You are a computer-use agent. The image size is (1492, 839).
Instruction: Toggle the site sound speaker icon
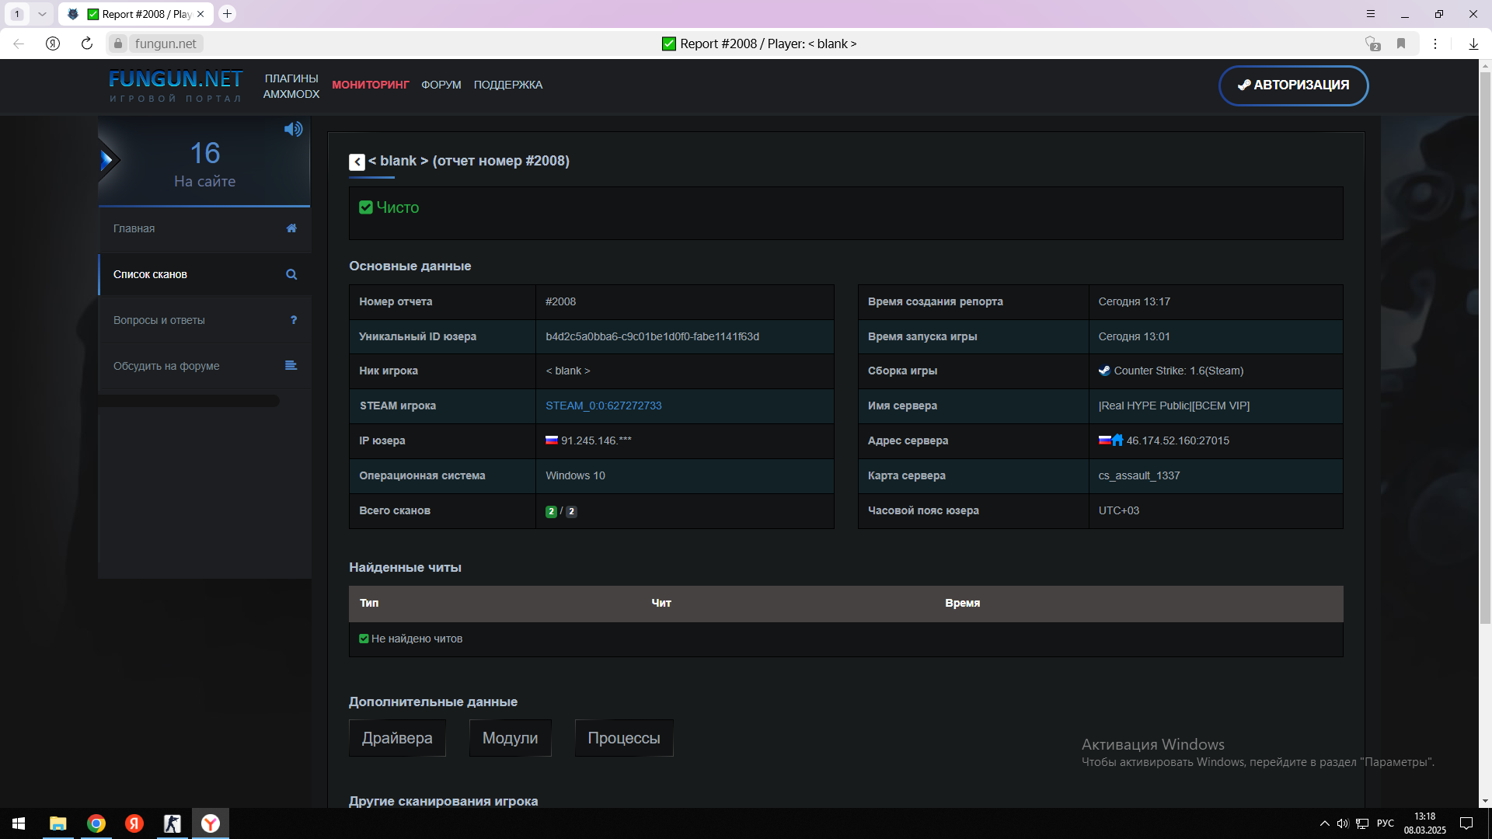(293, 129)
